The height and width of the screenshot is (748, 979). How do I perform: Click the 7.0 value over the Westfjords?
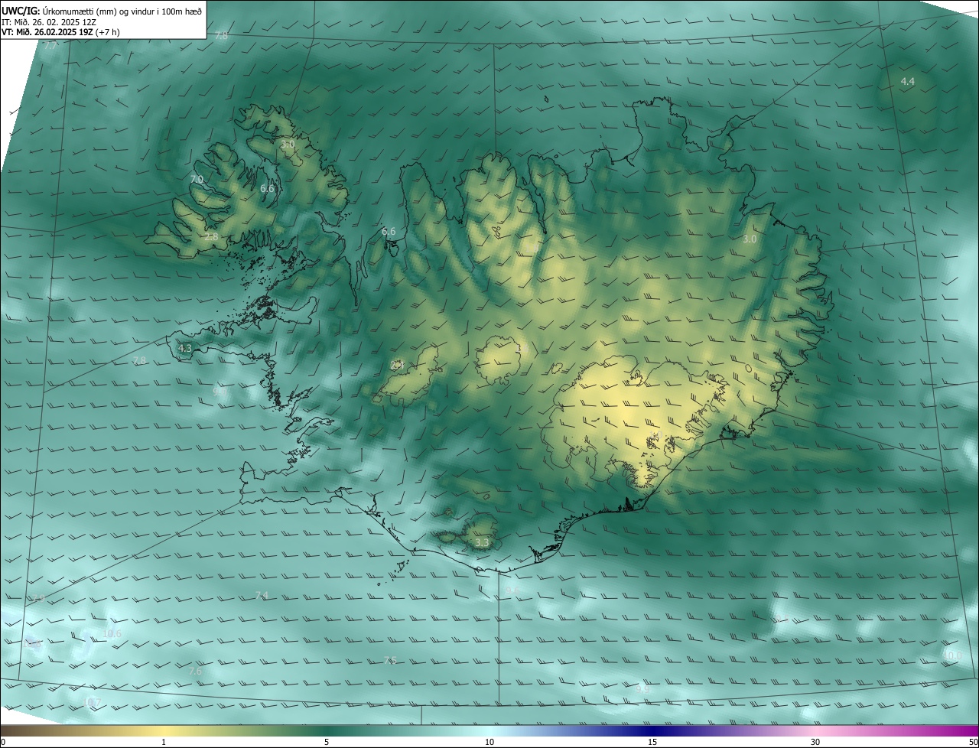coord(197,179)
